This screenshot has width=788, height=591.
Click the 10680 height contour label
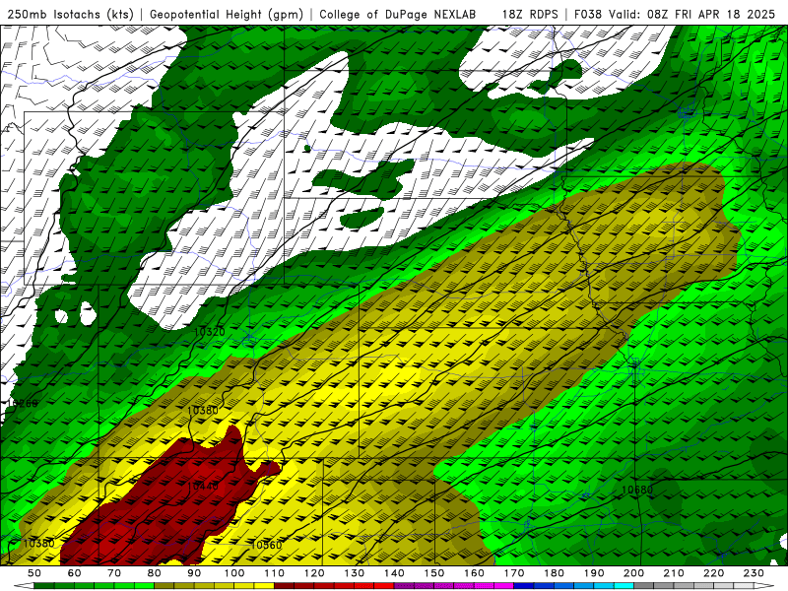click(636, 490)
